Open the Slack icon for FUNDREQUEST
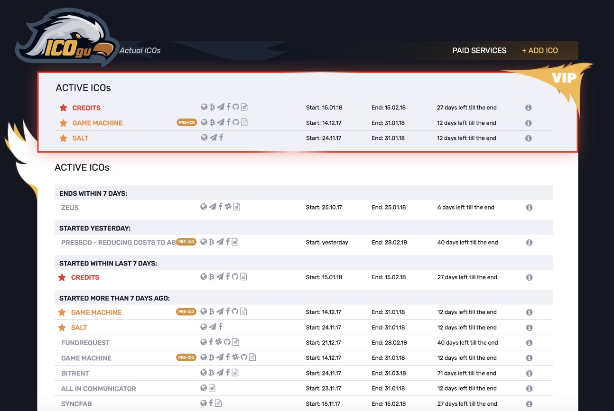Viewport: 614px width, 411px height. click(x=219, y=342)
